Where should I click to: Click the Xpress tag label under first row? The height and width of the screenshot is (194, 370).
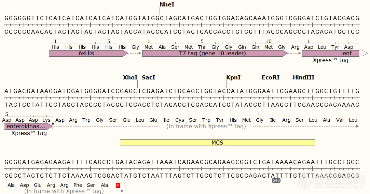(330, 60)
